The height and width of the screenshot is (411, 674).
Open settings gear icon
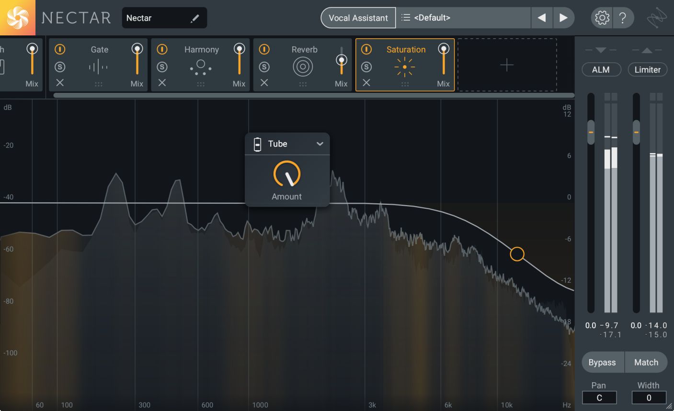pyautogui.click(x=602, y=18)
